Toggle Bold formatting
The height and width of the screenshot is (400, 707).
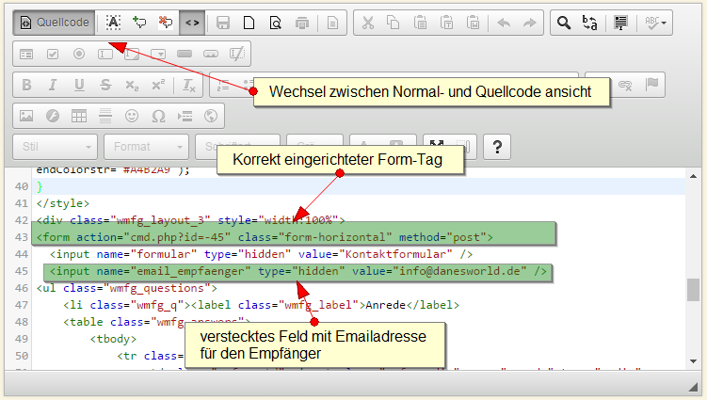click(x=26, y=85)
